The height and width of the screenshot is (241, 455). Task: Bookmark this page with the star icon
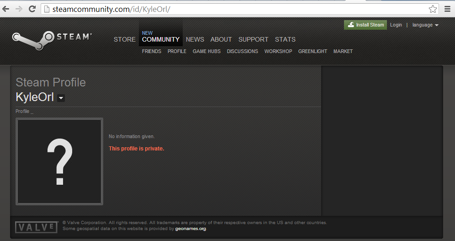[x=433, y=9]
